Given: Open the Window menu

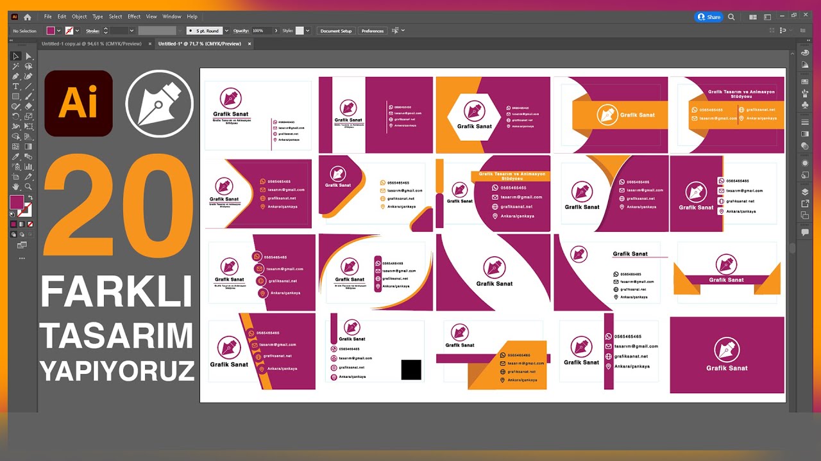Looking at the screenshot, I should pos(172,17).
